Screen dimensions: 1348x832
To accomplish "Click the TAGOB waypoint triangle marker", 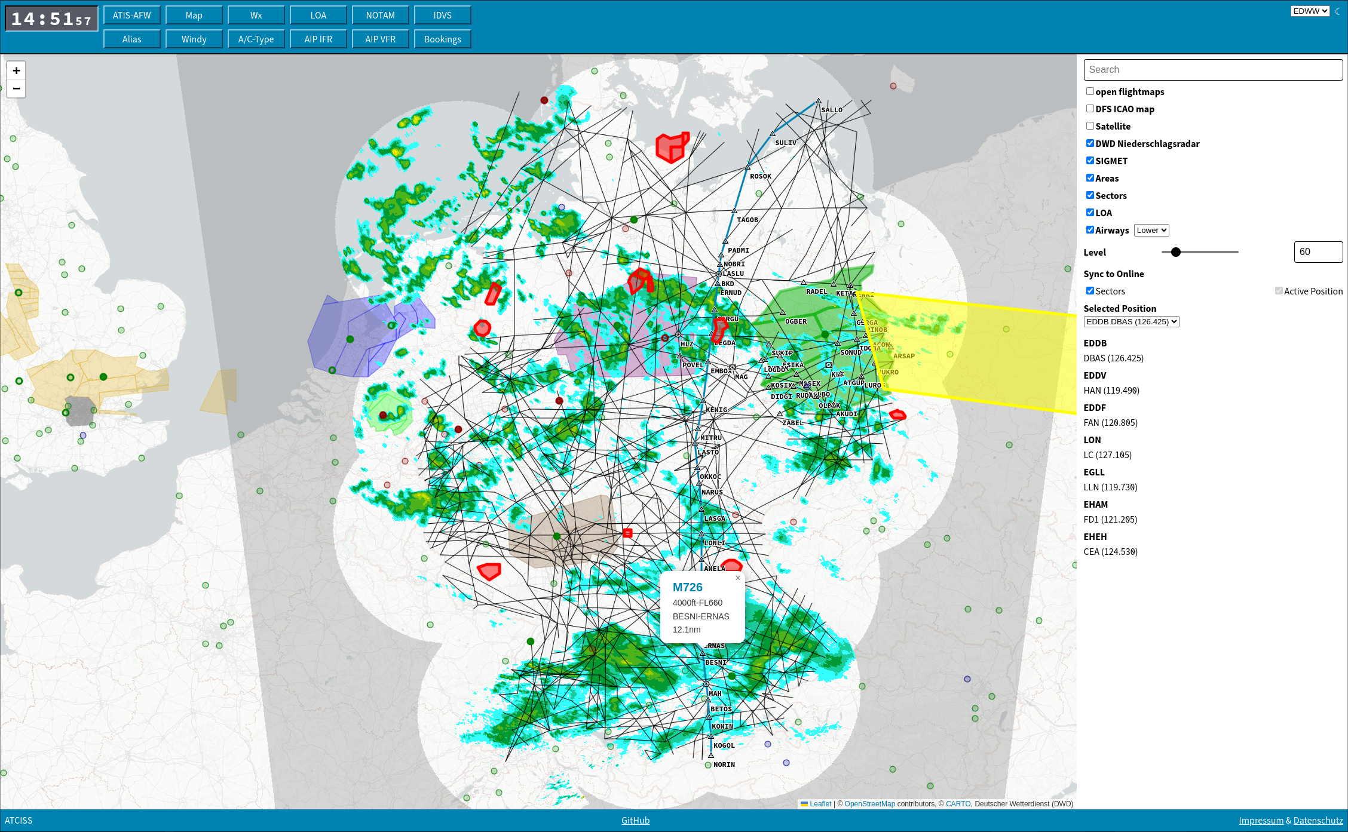I will click(x=734, y=211).
